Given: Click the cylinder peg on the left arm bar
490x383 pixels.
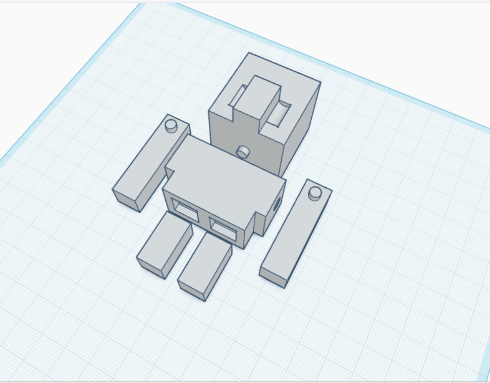Looking at the screenshot, I should [x=171, y=126].
